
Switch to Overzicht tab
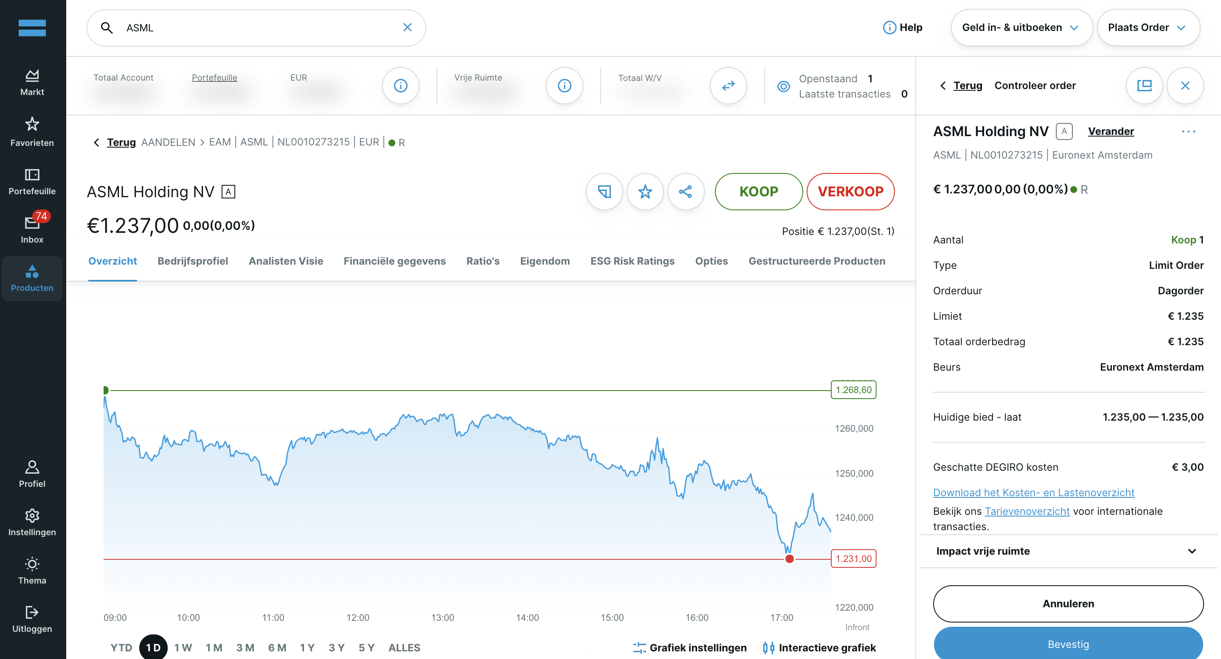113,261
